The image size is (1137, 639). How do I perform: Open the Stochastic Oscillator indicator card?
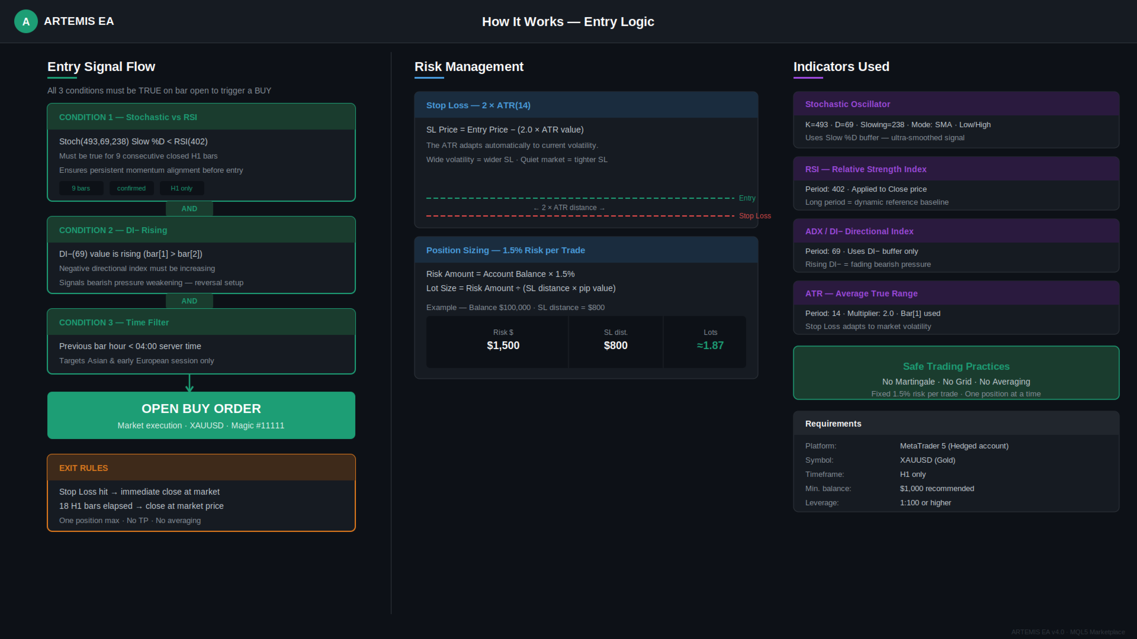[x=956, y=104]
